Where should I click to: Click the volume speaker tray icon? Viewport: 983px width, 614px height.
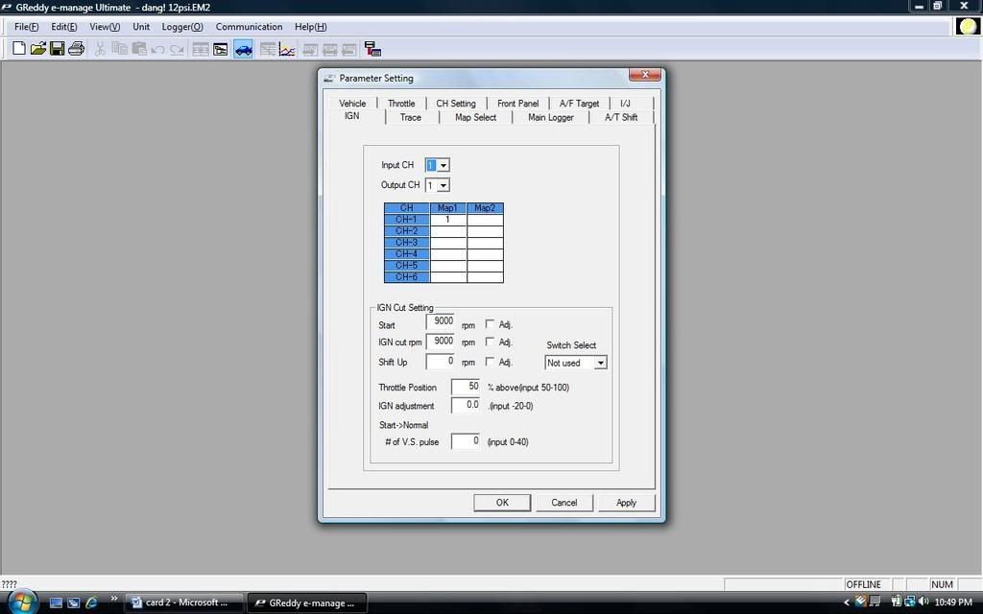923,602
